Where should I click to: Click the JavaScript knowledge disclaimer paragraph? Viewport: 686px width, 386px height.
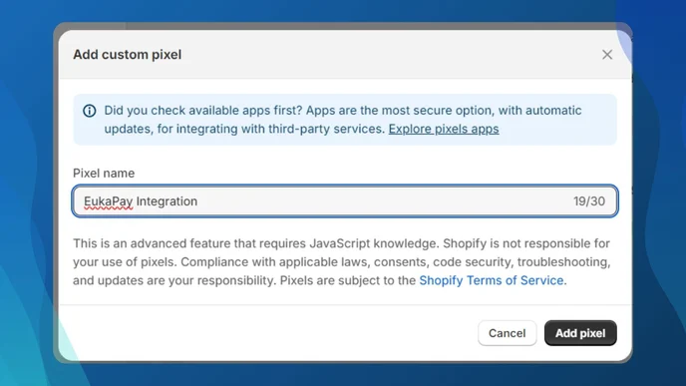[341, 261]
